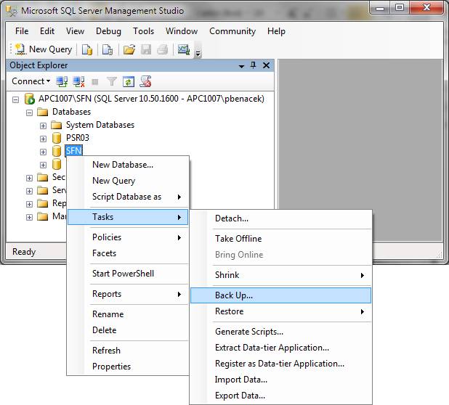Open the File menu
449x405 pixels.
click(22, 31)
